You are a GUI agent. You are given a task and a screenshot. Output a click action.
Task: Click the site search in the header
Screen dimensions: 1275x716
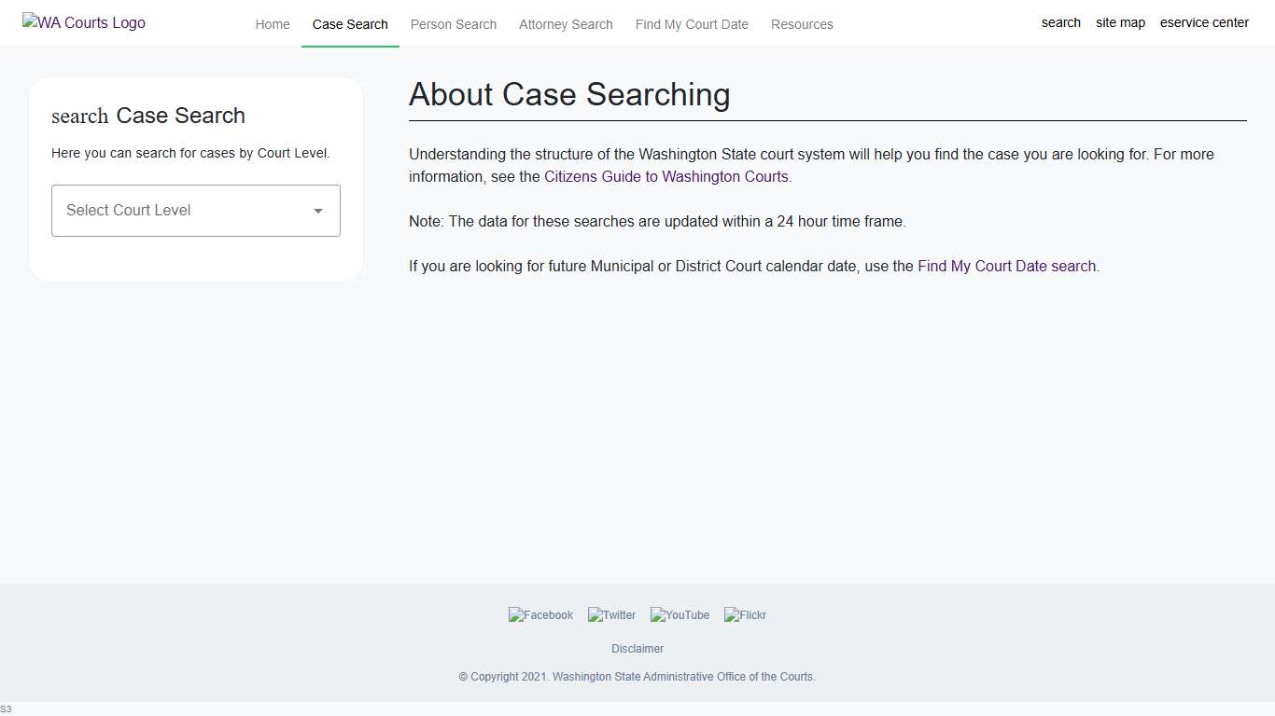[x=1060, y=22]
